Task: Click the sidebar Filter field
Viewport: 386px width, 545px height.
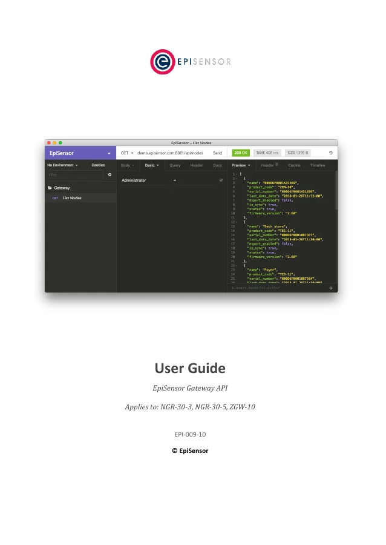Action: coord(76,175)
